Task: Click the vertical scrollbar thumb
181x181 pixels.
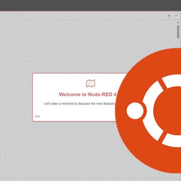Action: [x=178, y=32]
